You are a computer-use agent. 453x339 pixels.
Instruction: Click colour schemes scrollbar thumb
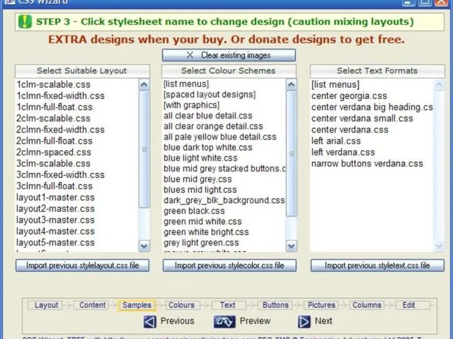[291, 154]
